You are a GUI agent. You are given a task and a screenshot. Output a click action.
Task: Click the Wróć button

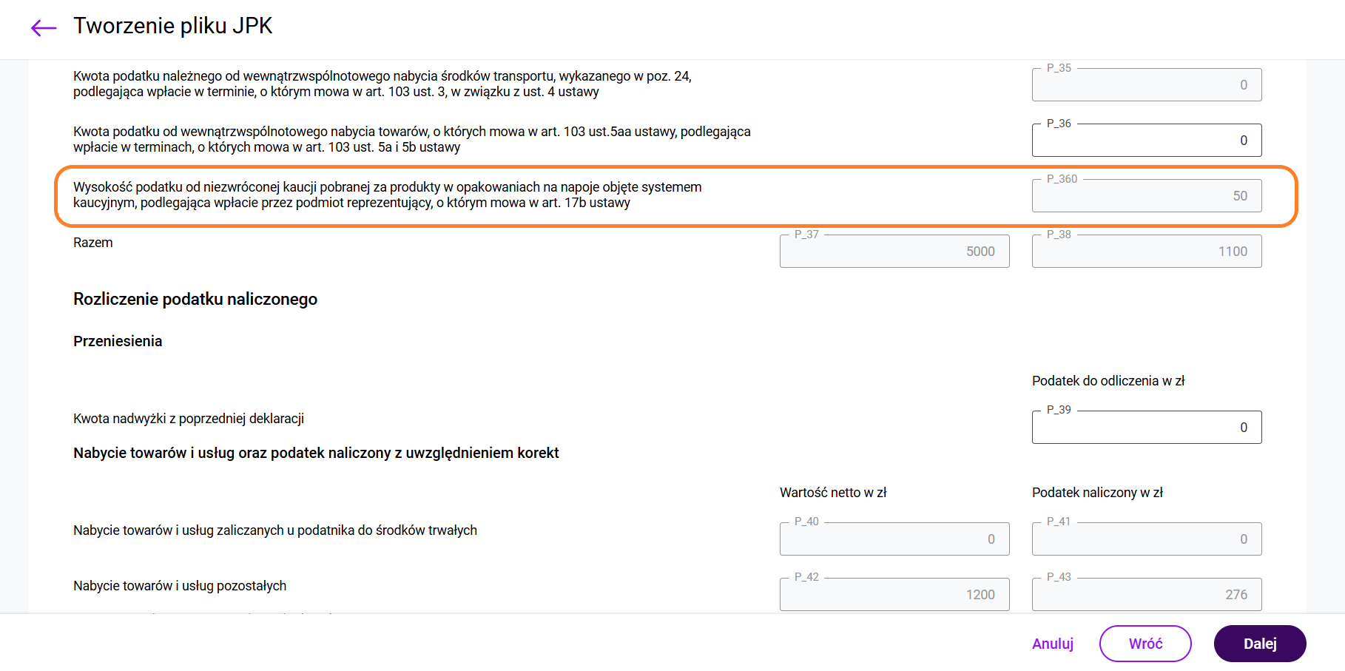click(x=1145, y=644)
